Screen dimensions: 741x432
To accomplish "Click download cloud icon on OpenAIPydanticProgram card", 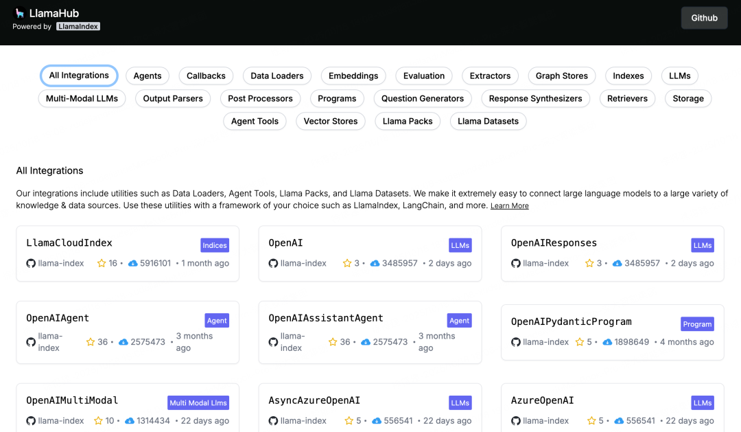I will pyautogui.click(x=607, y=341).
